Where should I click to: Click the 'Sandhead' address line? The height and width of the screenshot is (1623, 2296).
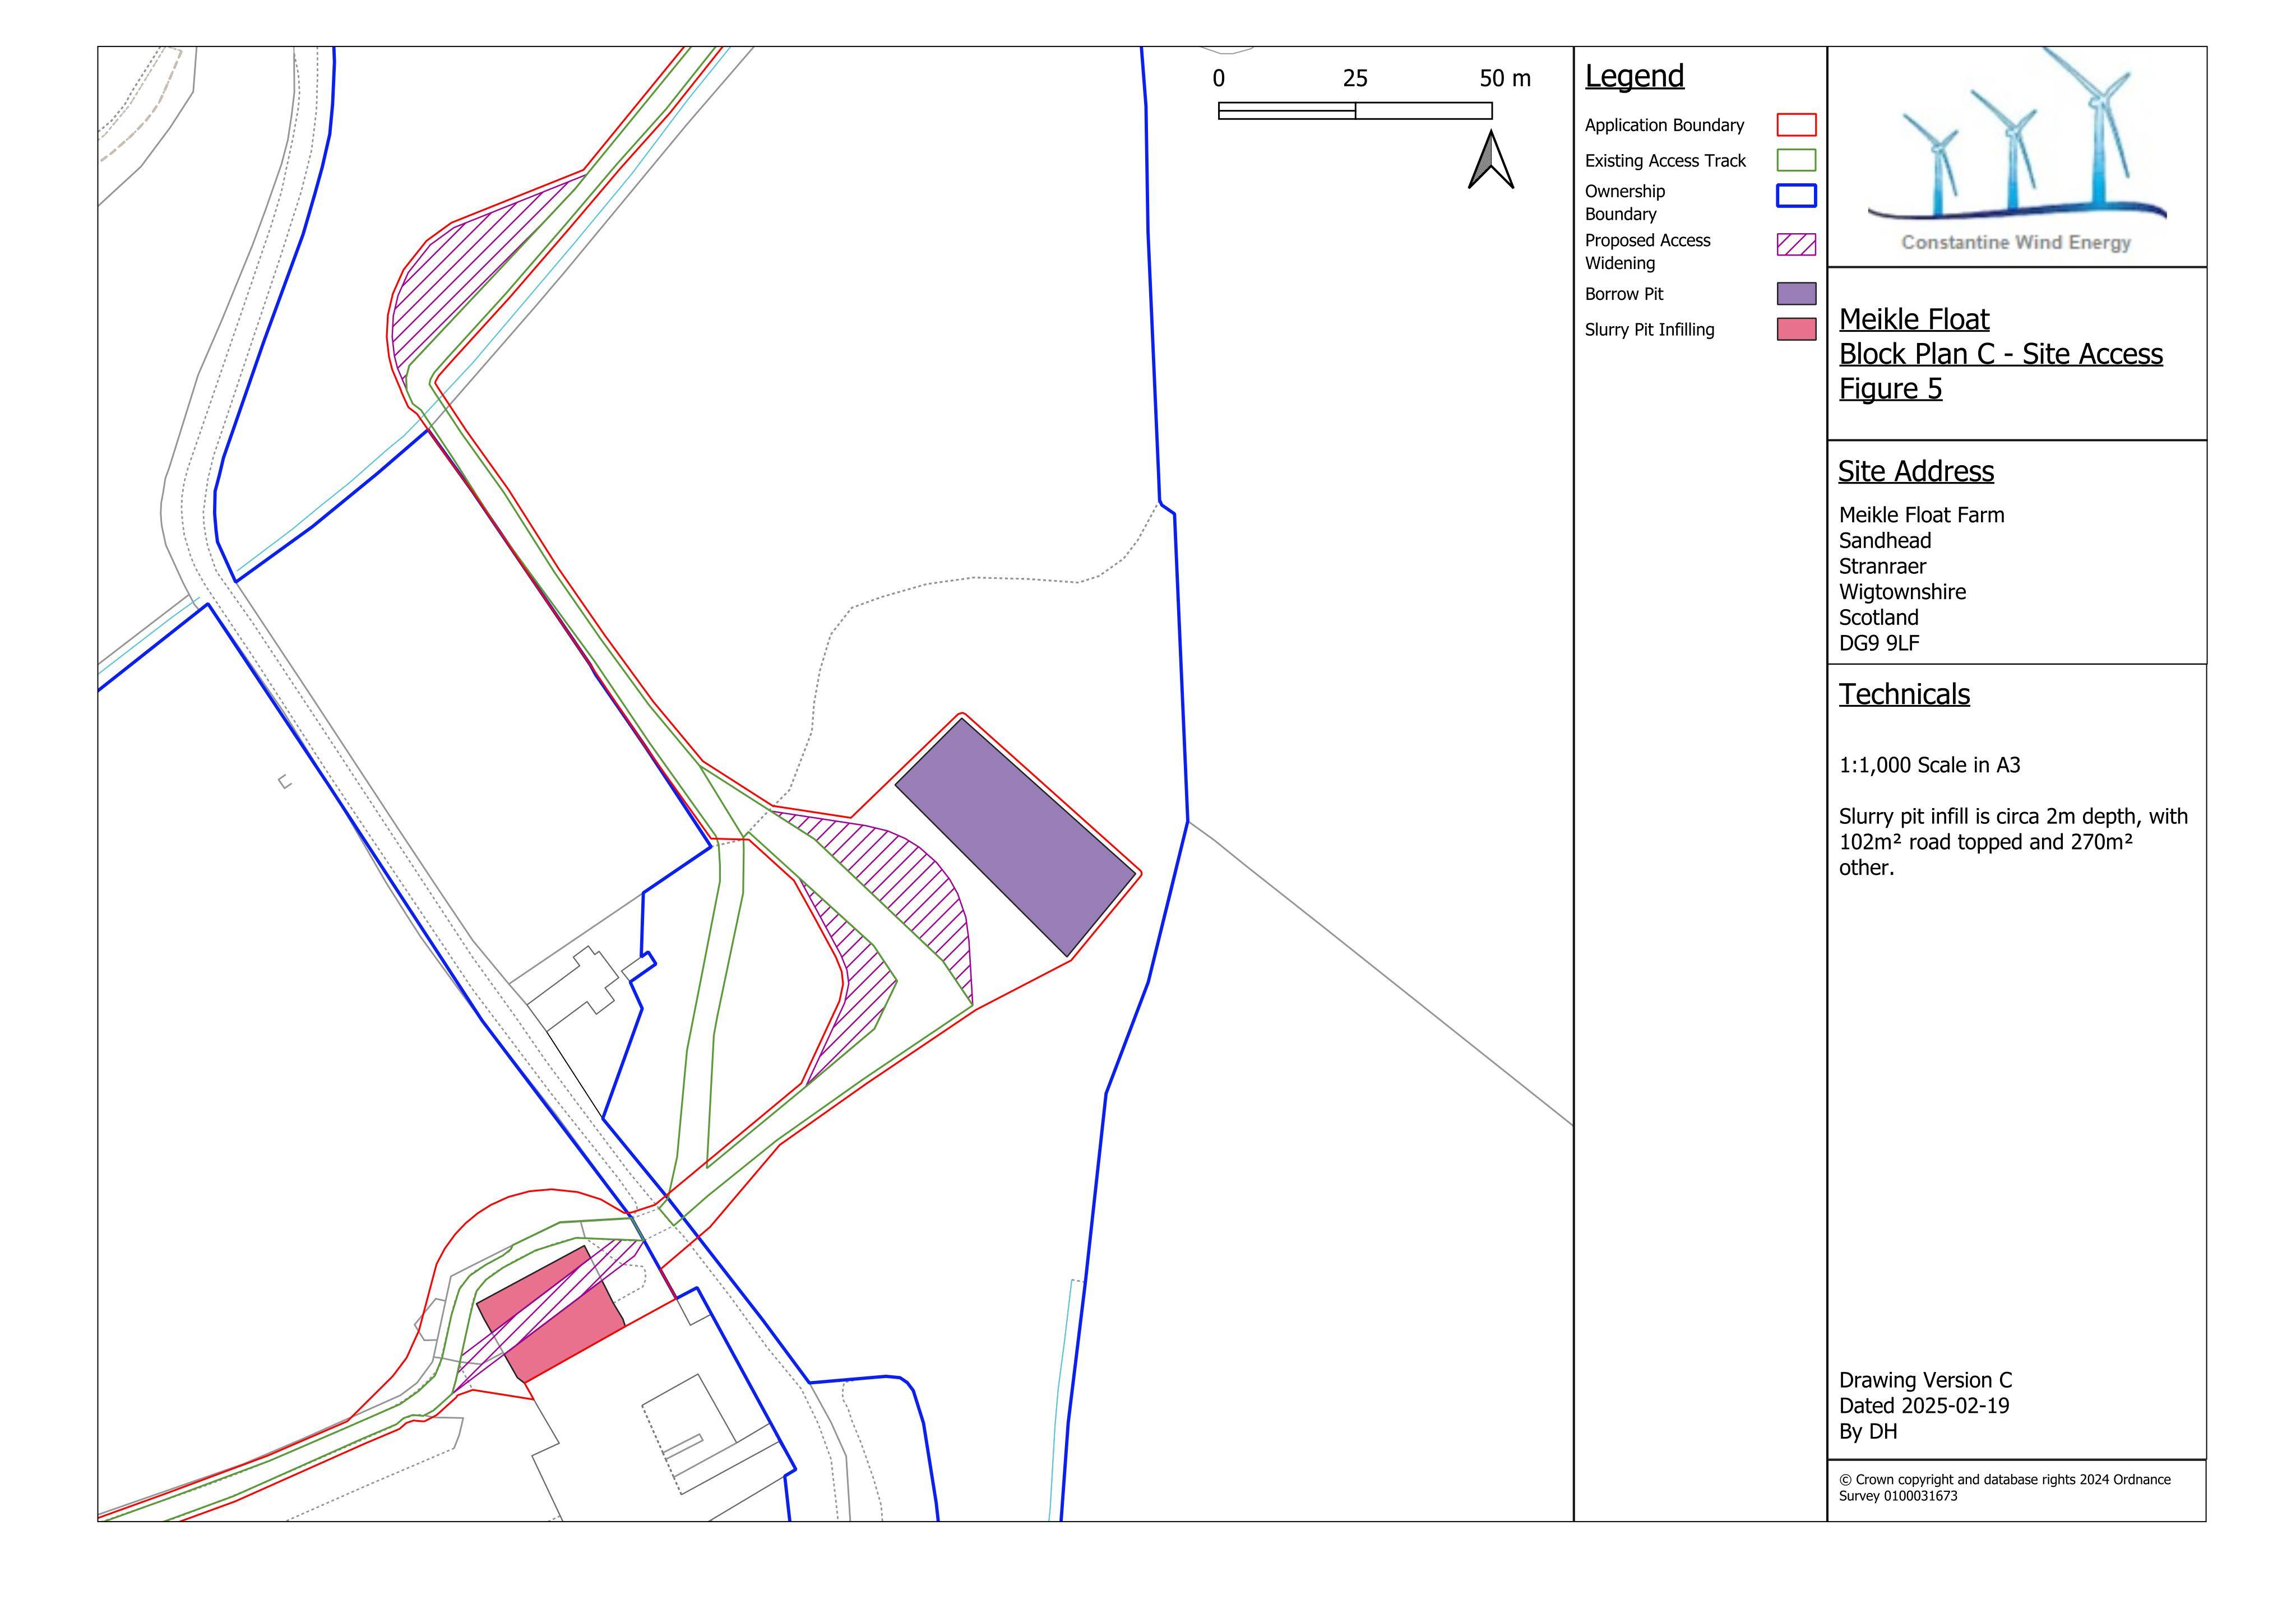click(x=1884, y=540)
